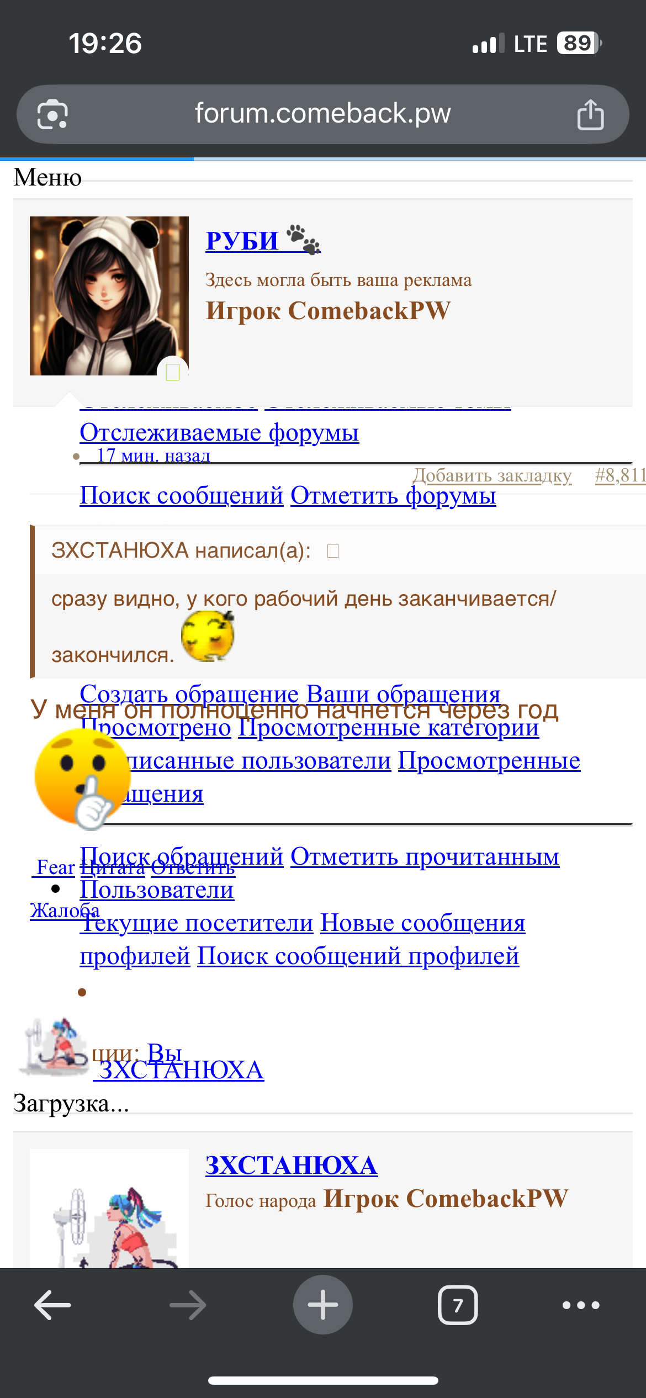The width and height of the screenshot is (646, 1398).
Task: Open the browser three-dots menu
Action: (580, 1305)
